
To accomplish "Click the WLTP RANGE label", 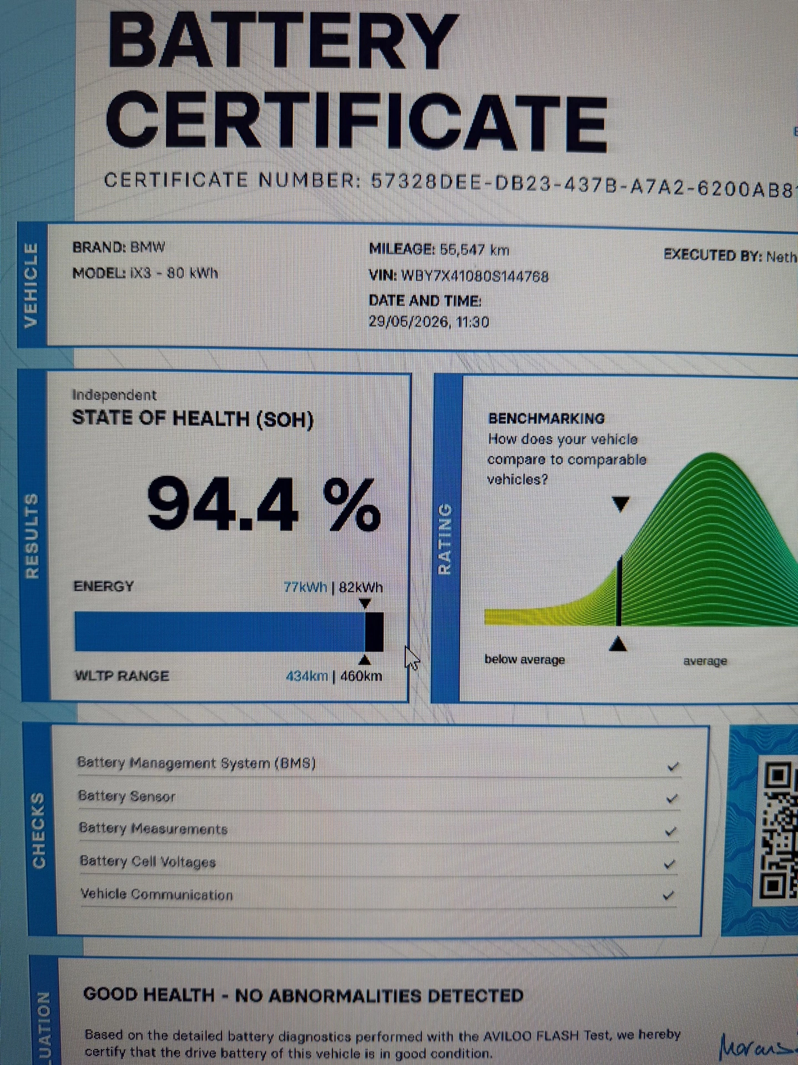I will click(122, 676).
